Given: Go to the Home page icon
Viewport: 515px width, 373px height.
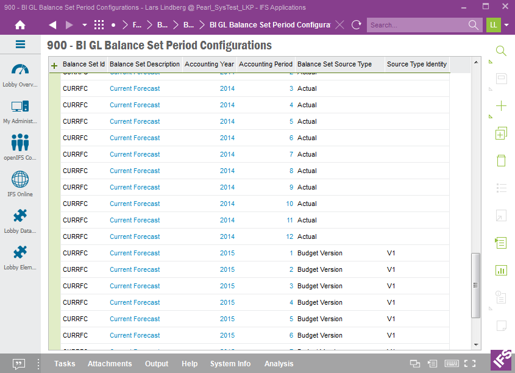Looking at the screenshot, I should point(20,25).
